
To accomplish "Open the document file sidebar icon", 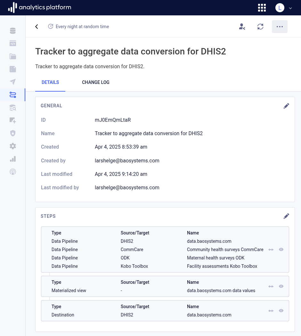I will [x=12, y=69].
